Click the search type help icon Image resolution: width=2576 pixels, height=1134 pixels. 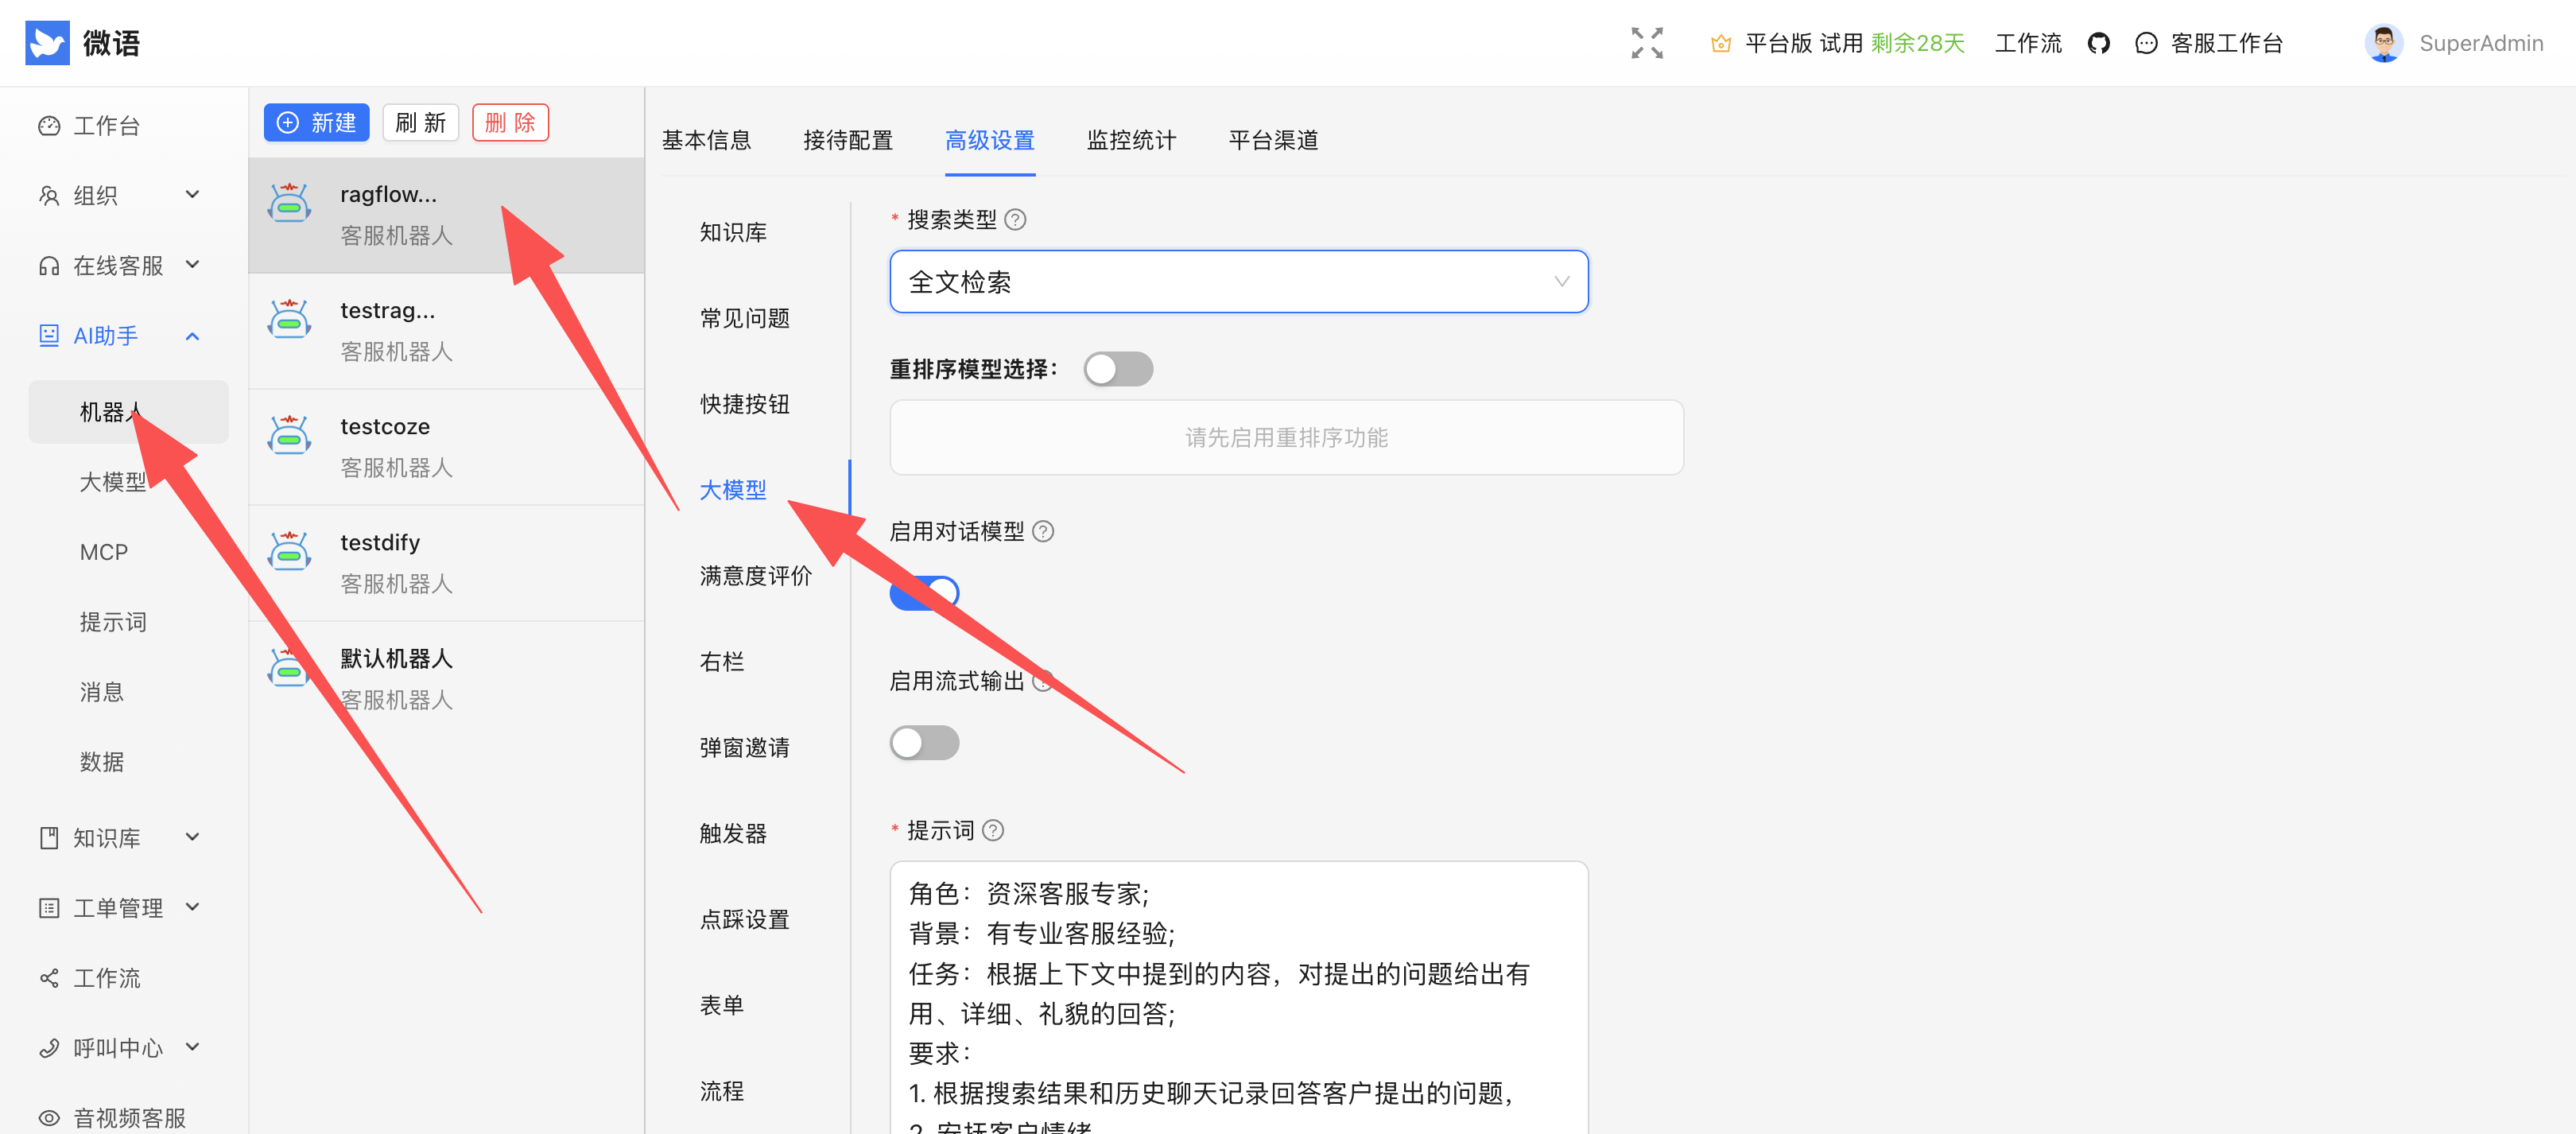(1015, 220)
